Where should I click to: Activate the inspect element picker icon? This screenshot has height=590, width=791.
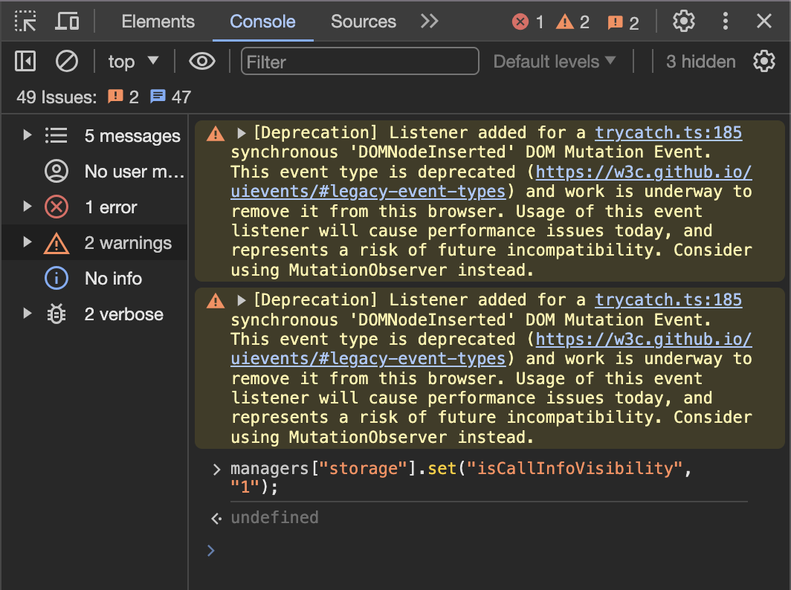tap(25, 22)
